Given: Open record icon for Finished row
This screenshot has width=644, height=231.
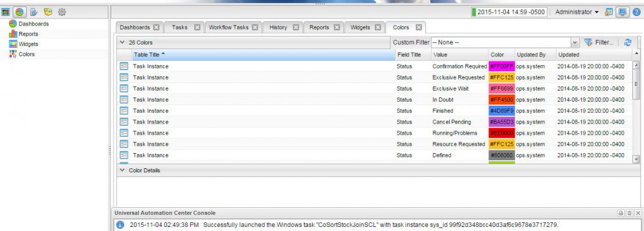Looking at the screenshot, I should (x=124, y=111).
